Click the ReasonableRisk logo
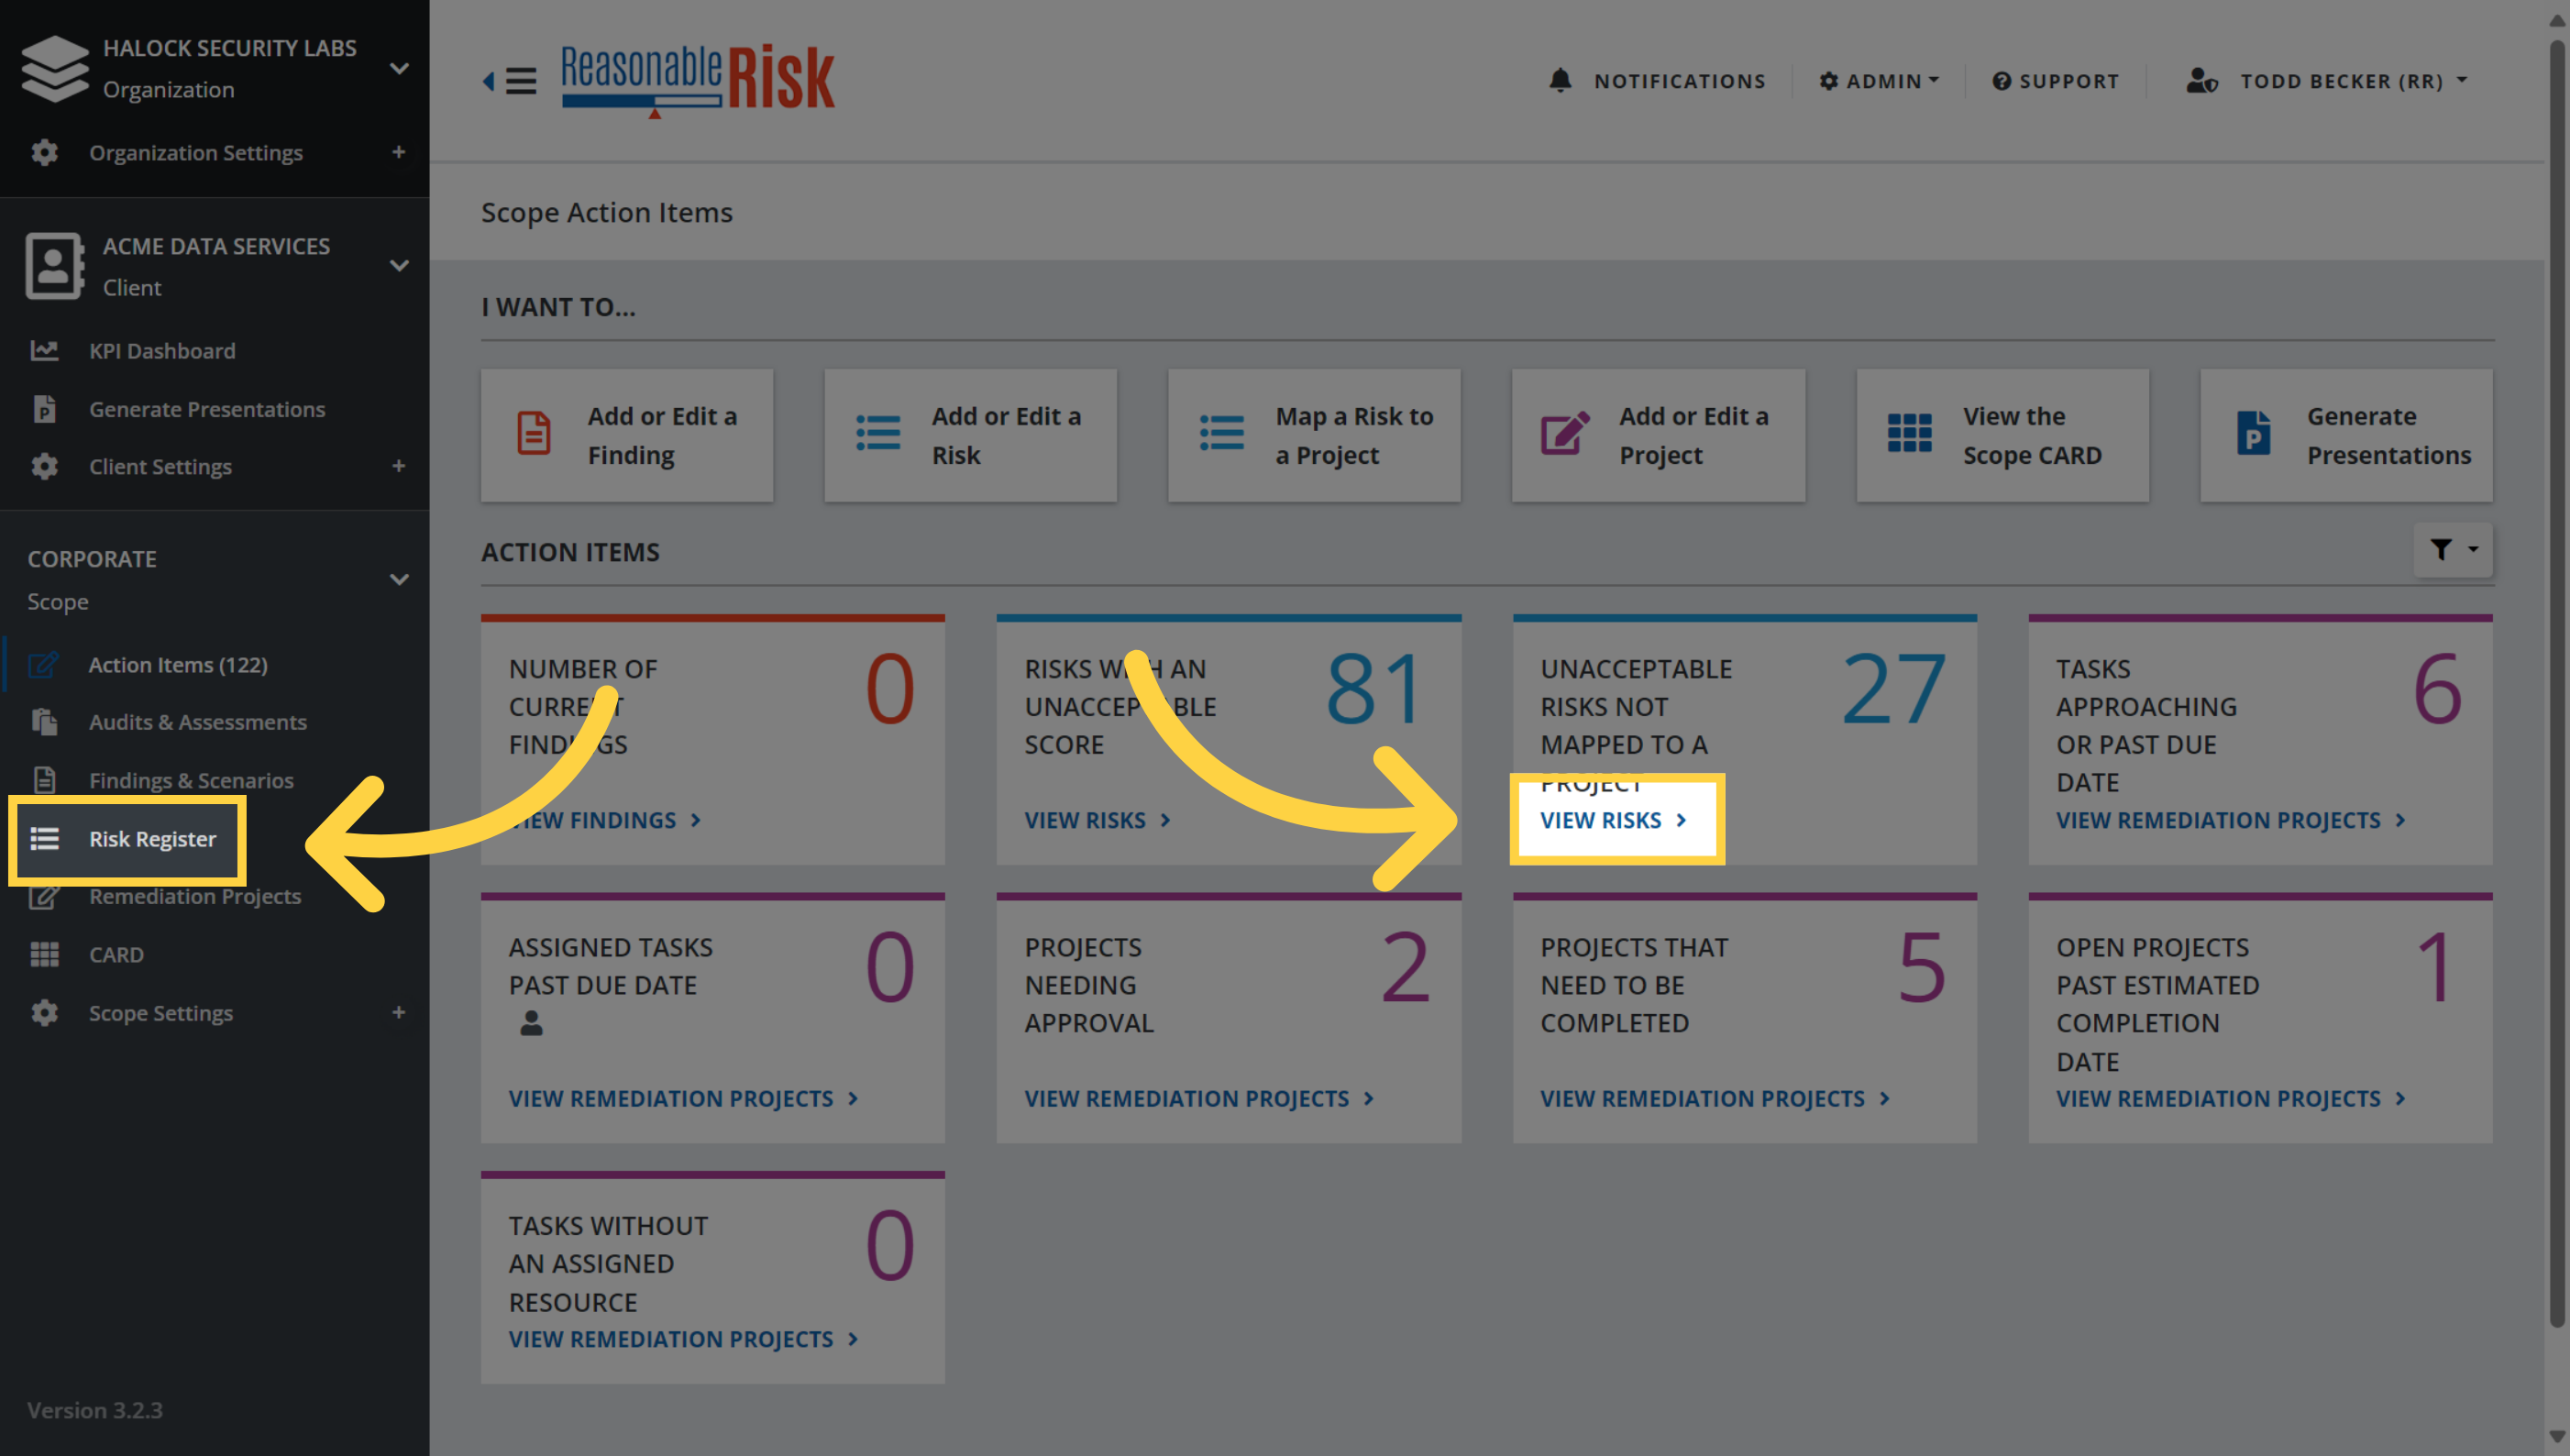The image size is (2570, 1456). tap(697, 80)
